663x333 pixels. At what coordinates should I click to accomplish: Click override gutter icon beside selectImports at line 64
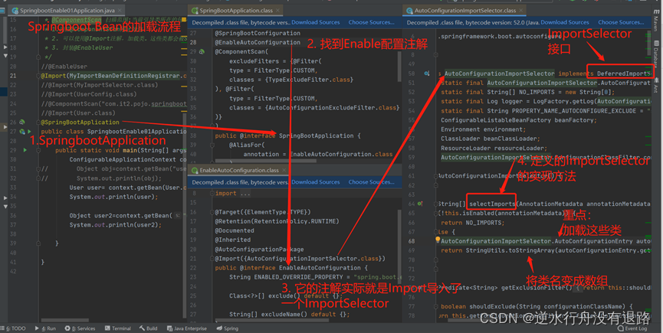tap(420, 204)
